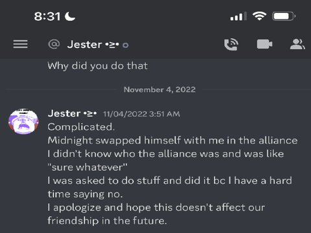Viewport: 311px width, 233px height.
Task: Tap the battery indicator in status bar
Action: (284, 16)
